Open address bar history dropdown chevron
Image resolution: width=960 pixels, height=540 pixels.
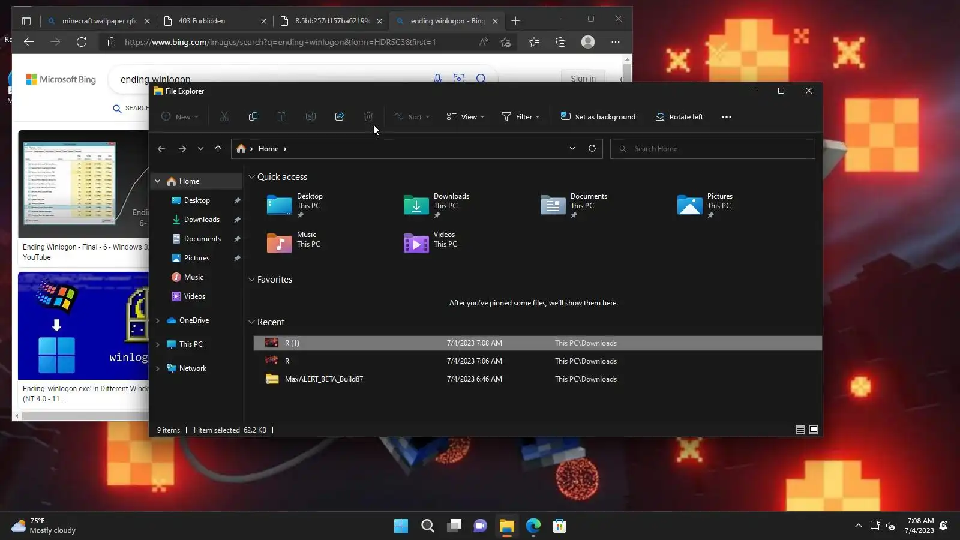point(572,148)
